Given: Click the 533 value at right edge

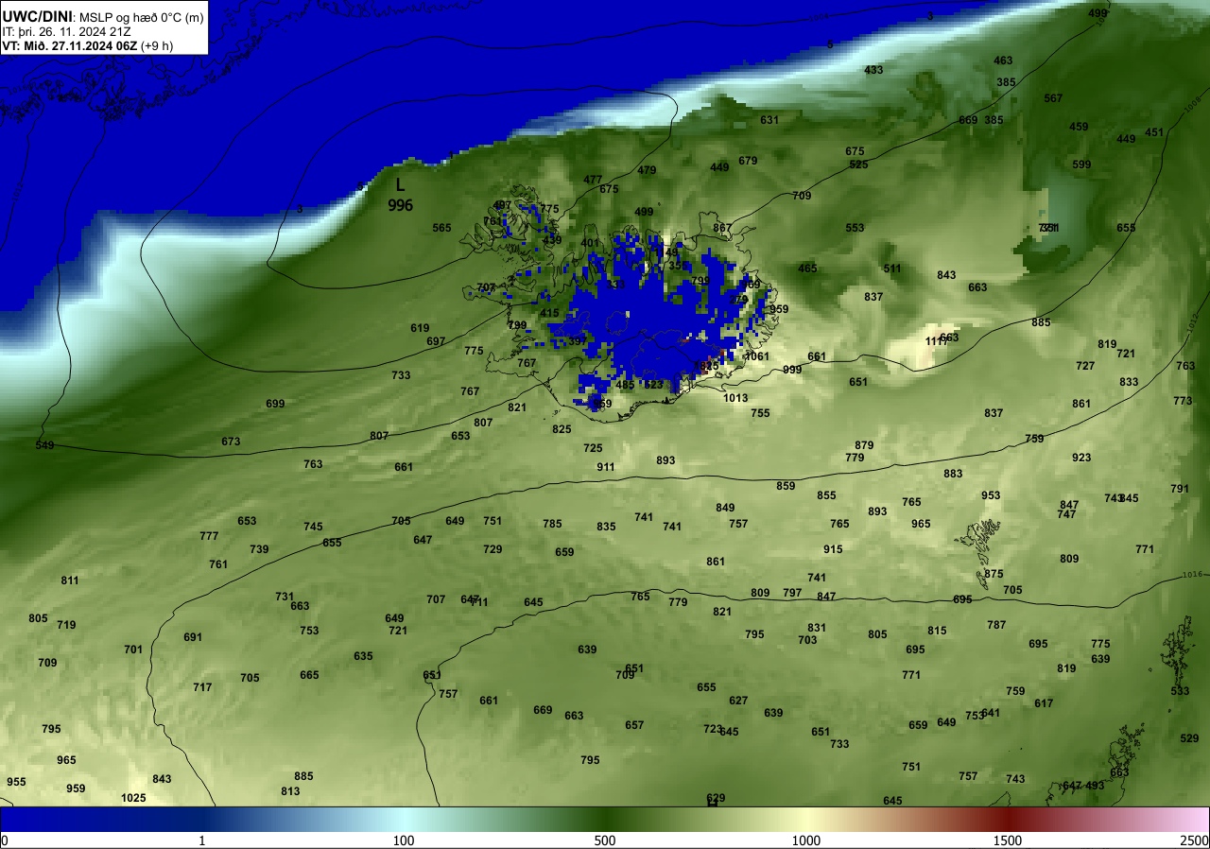Looking at the screenshot, I should tap(1180, 692).
